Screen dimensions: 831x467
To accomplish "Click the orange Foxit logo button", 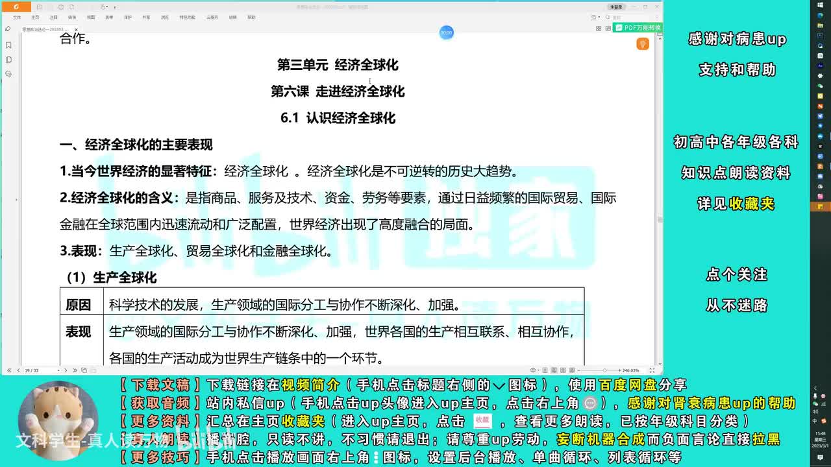I will [16, 7].
